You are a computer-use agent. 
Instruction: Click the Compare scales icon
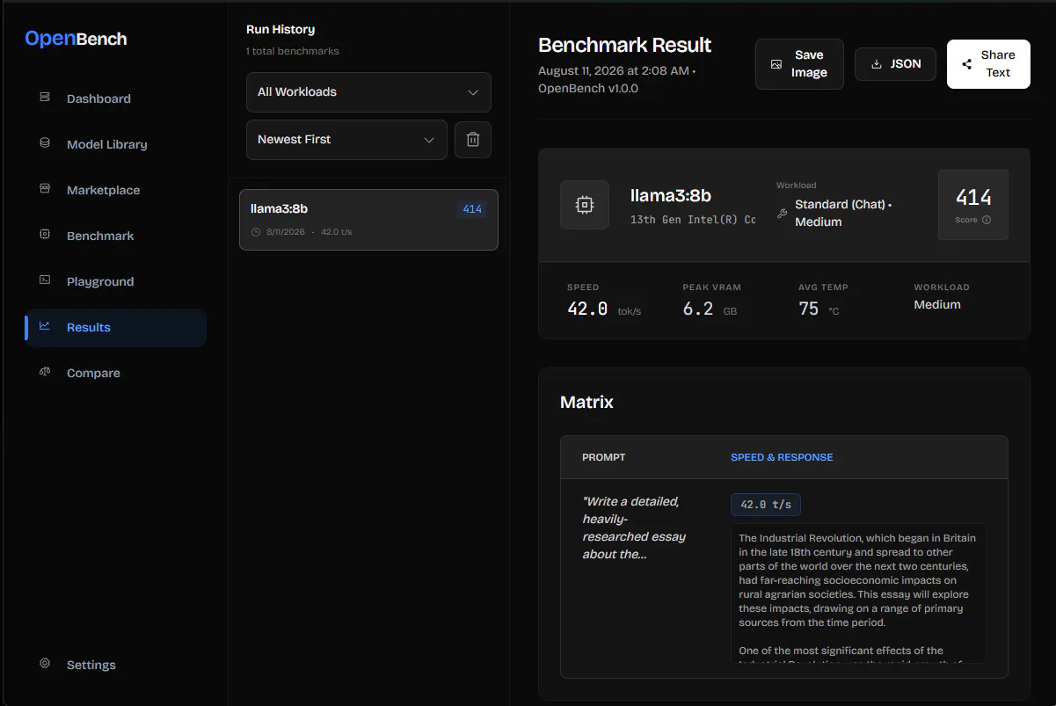tap(45, 372)
